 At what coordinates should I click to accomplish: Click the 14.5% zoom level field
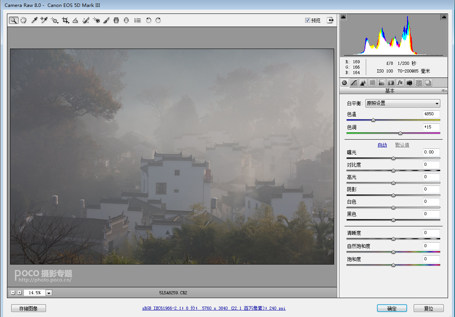(34, 293)
